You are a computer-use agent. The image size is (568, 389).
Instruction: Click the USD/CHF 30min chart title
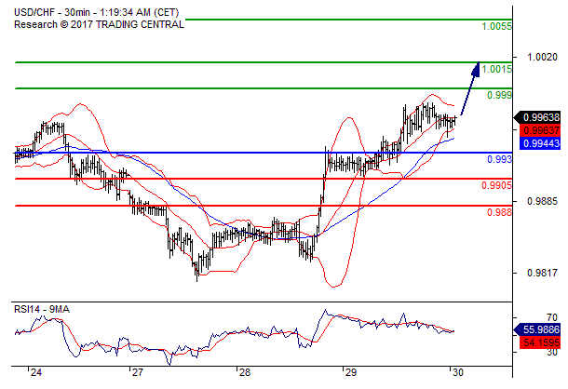coord(96,13)
